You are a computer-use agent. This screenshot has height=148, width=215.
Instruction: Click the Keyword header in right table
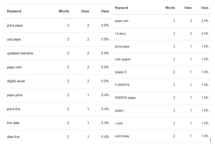(121, 8)
